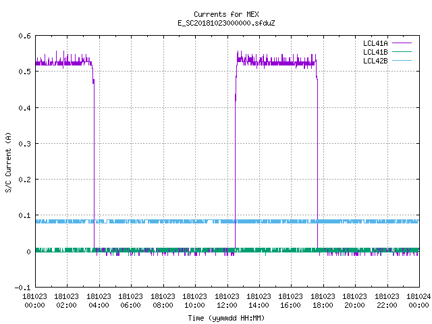This screenshot has width=432, height=324.
Task: Click the chart title 'Currents for MEX'
Action: point(226,14)
